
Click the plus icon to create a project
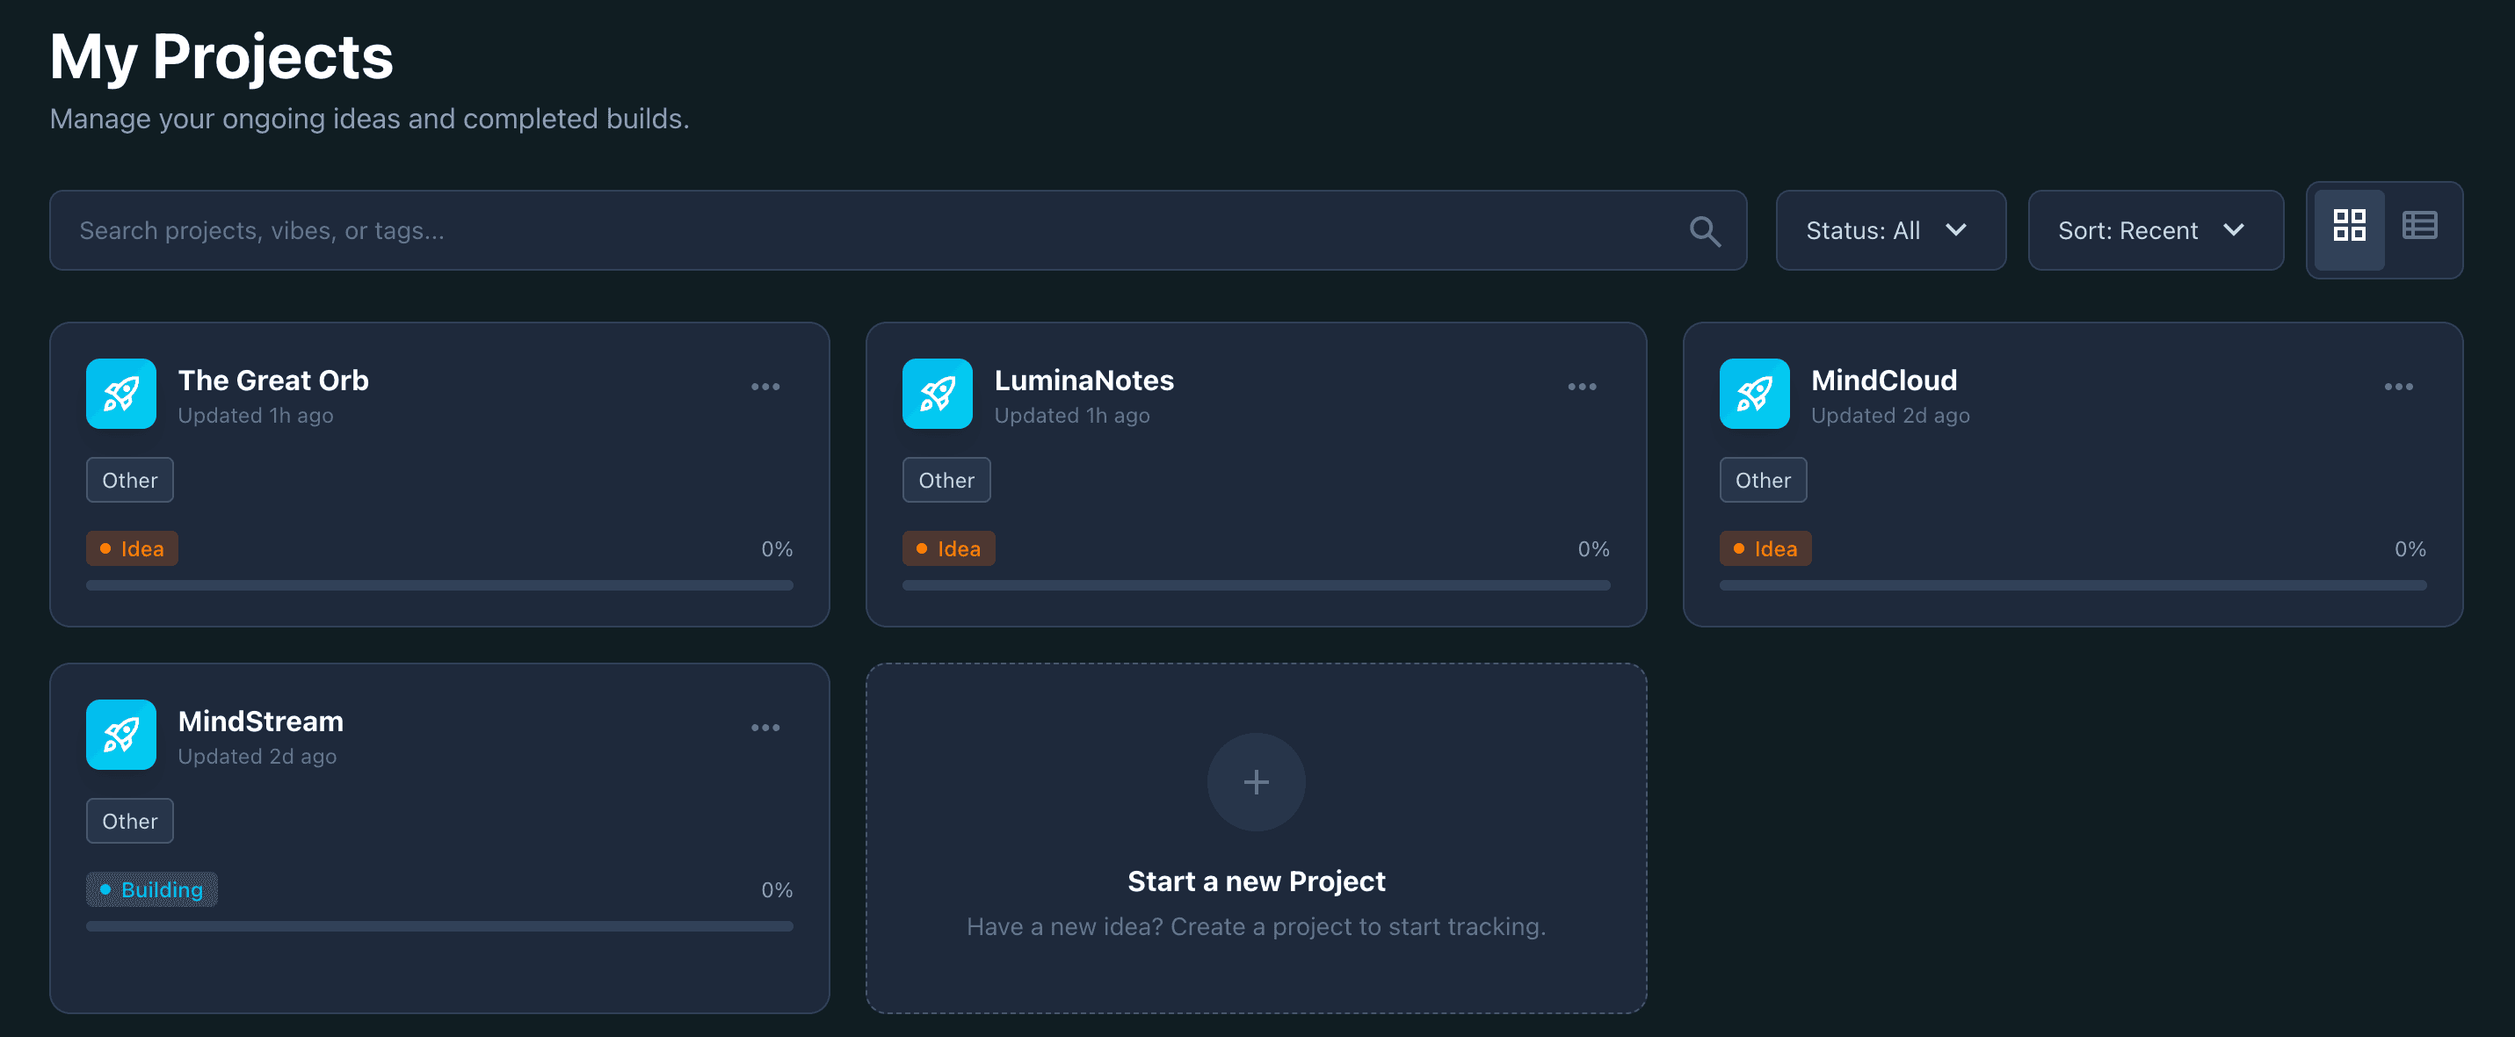pos(1256,782)
